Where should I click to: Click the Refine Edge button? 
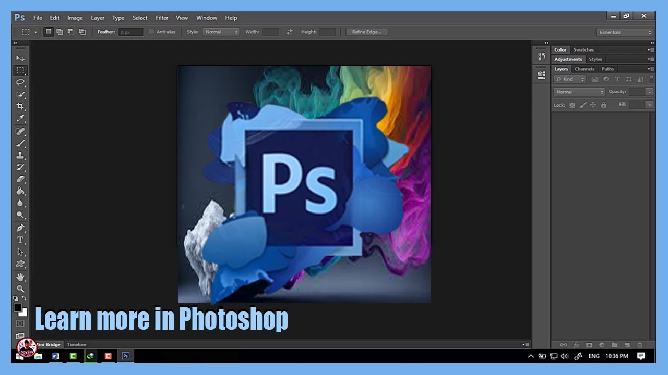coord(366,32)
